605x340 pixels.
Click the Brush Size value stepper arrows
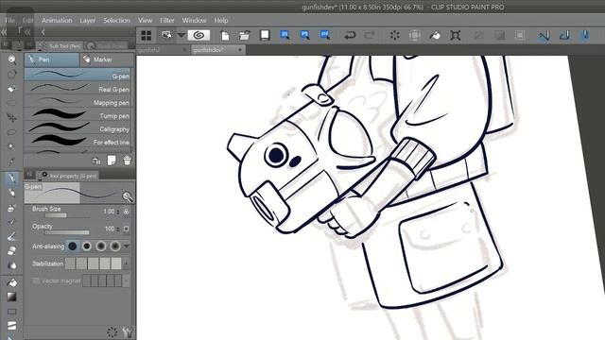[118, 212]
